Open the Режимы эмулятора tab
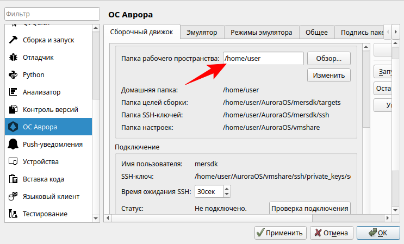Screen dimensions: 404x244 click(x=261, y=33)
